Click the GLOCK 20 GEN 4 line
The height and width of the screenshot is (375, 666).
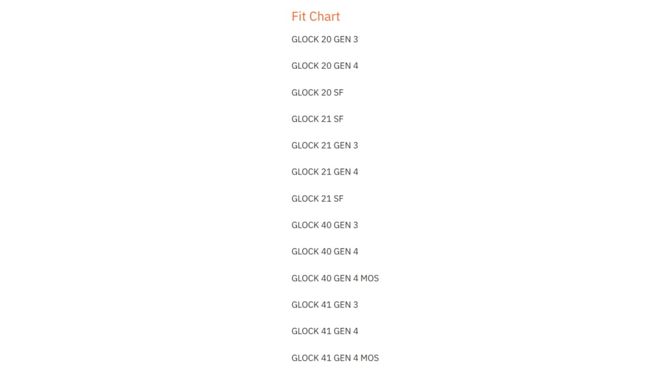[324, 66]
